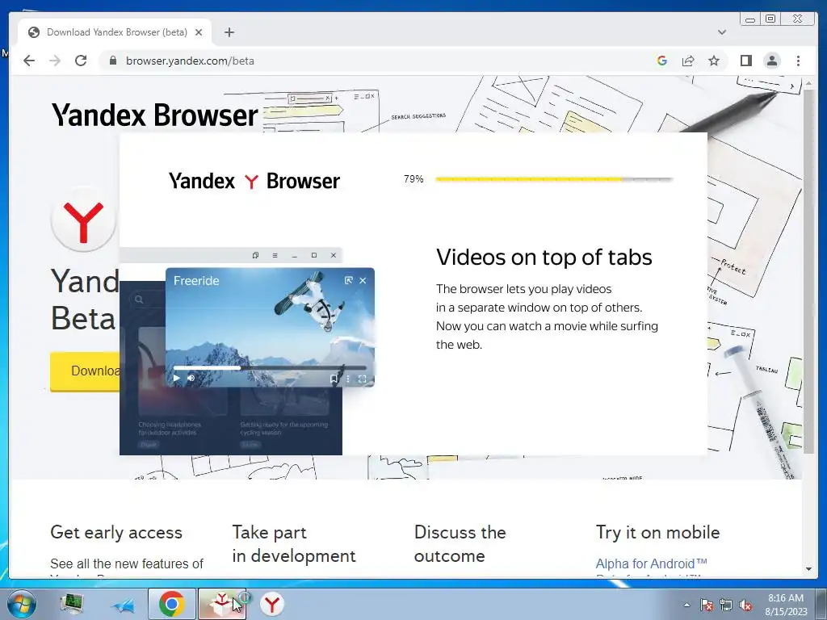Click the Try it on mobile heading
The width and height of the screenshot is (827, 620).
pos(657,532)
